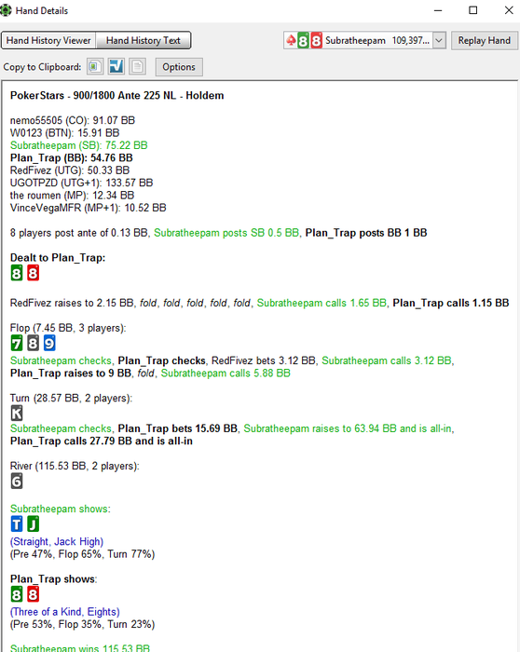Viewport: 520px width, 652px height.
Task: Click 'Subratheepam calls 5.88 BB' text
Action: (x=226, y=373)
